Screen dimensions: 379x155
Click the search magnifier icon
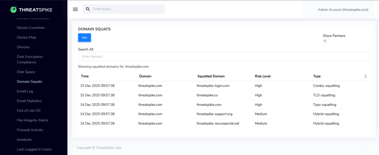[x=88, y=9]
